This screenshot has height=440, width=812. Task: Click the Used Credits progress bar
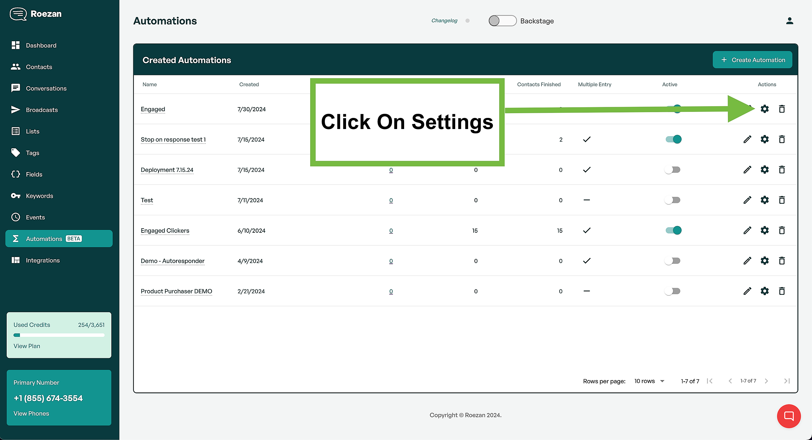pos(59,335)
